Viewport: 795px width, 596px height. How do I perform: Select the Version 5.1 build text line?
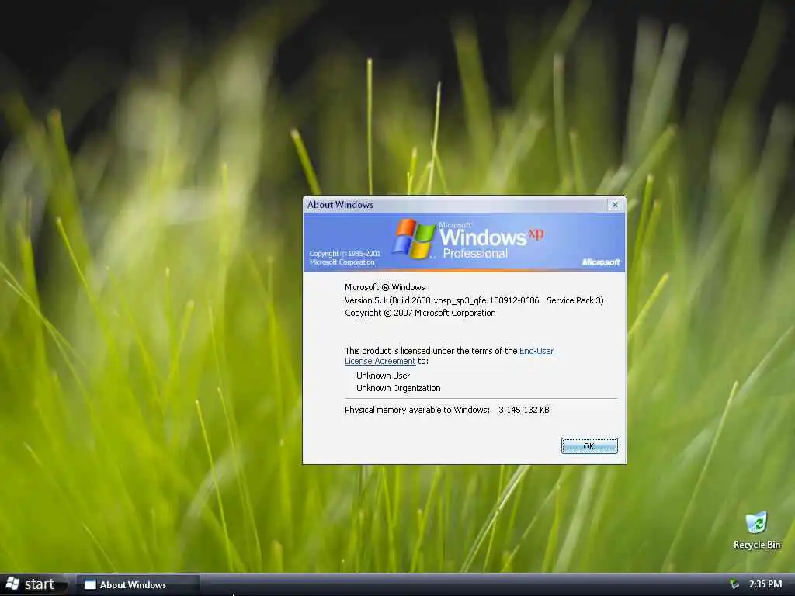(x=474, y=300)
